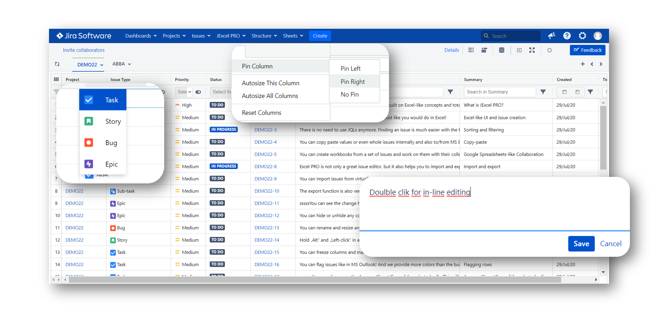Open the JExcel PRO dropdown
Viewport: 658px width, 313px height.
[231, 36]
